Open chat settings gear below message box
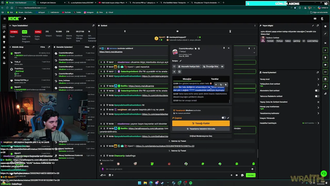The image size is (330, 186). tap(232, 175)
